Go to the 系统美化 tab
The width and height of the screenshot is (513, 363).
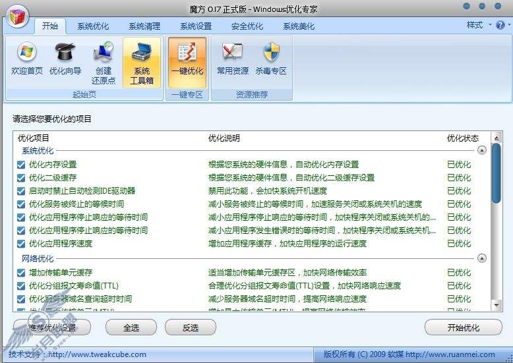(299, 26)
